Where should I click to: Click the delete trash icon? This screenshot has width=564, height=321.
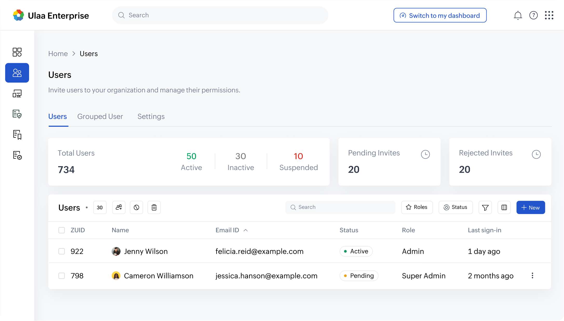[x=154, y=207]
